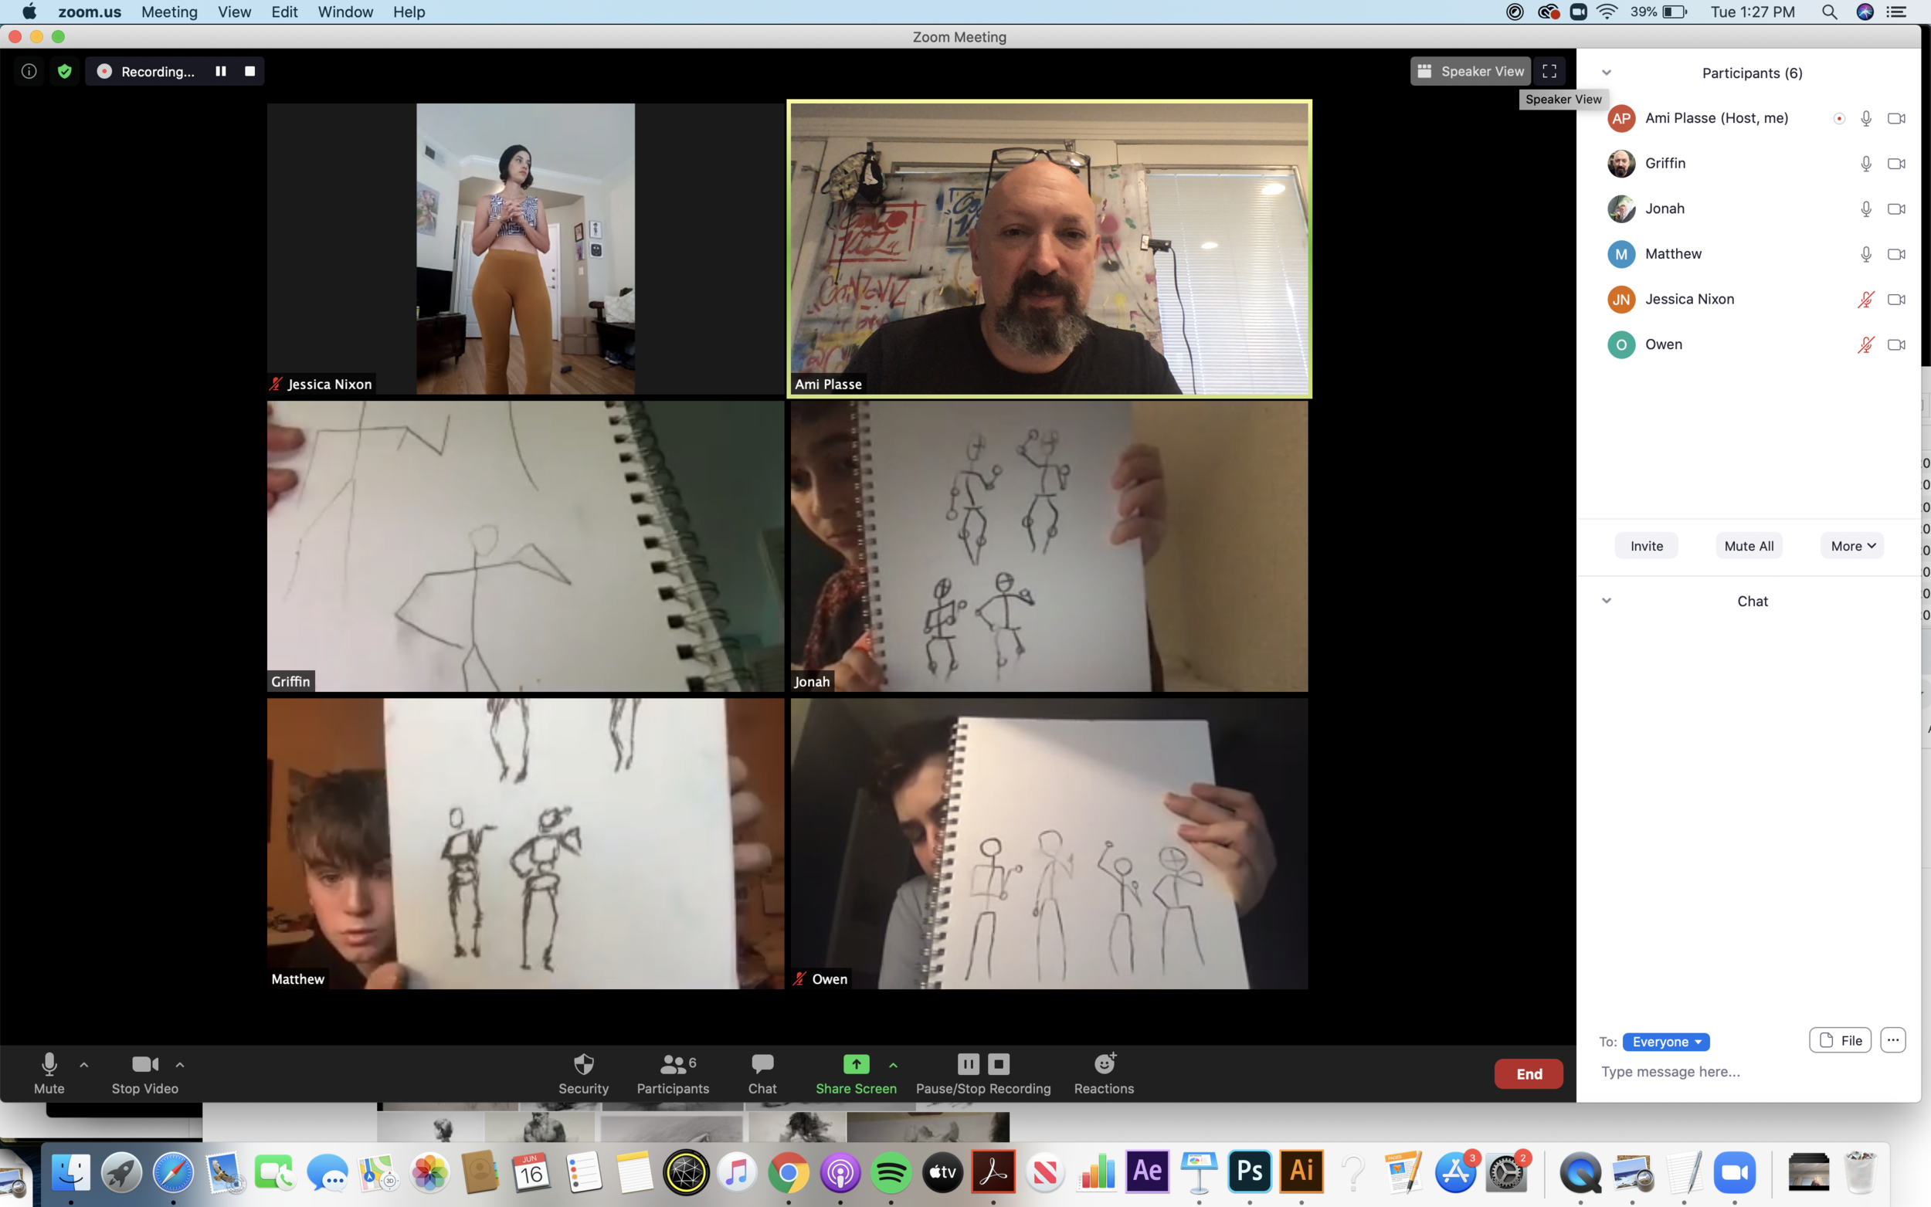1931x1207 pixels.
Task: Click Mute All button
Action: tap(1749, 545)
